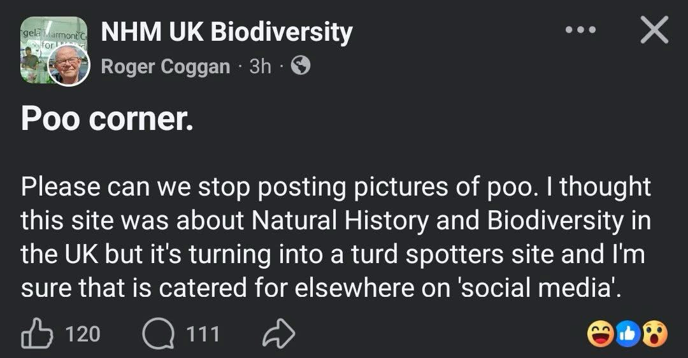Image resolution: width=688 pixels, height=358 pixels.
Task: Click the group cover thumbnail image
Action: (38, 38)
